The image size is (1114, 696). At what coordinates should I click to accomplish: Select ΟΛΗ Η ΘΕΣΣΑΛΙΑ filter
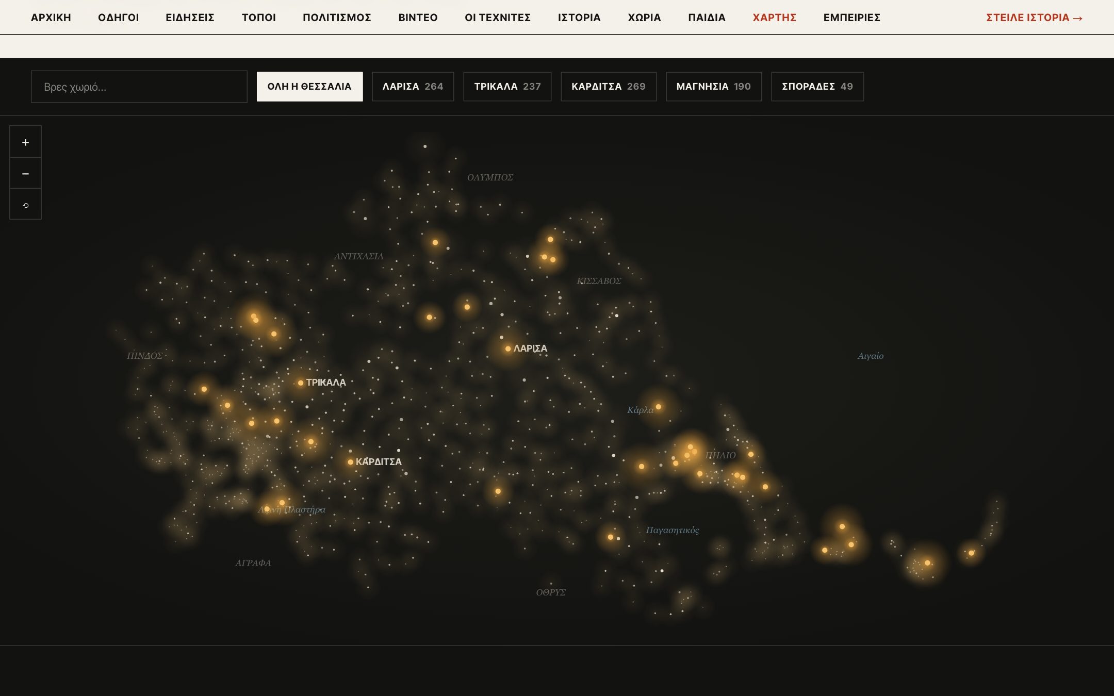[309, 87]
